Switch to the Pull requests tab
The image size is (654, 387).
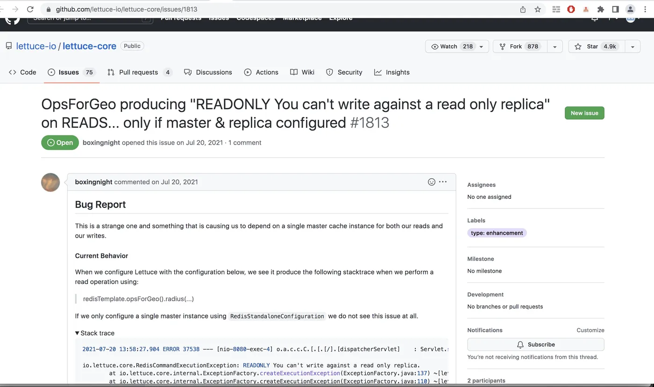(138, 72)
